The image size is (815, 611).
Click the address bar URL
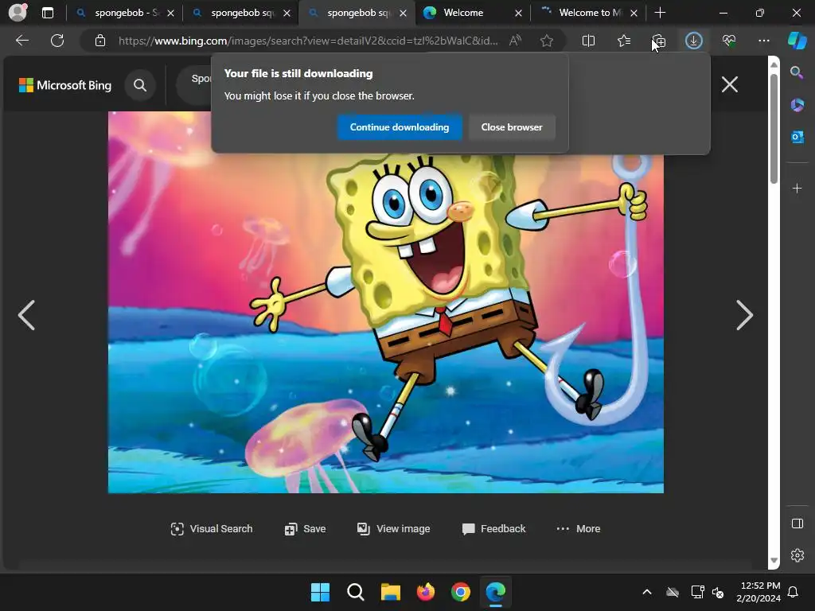(308, 41)
